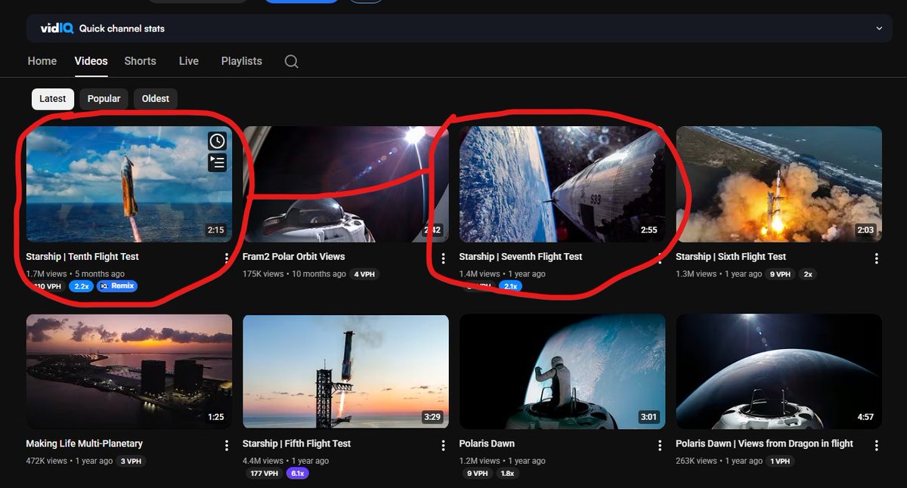Open the Home tab
The width and height of the screenshot is (907, 488).
pos(42,61)
